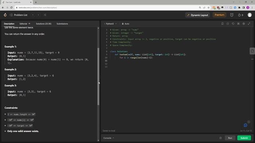Open the LeetCode home logo
This screenshot has width=255, height=143.
(x=5, y=15)
